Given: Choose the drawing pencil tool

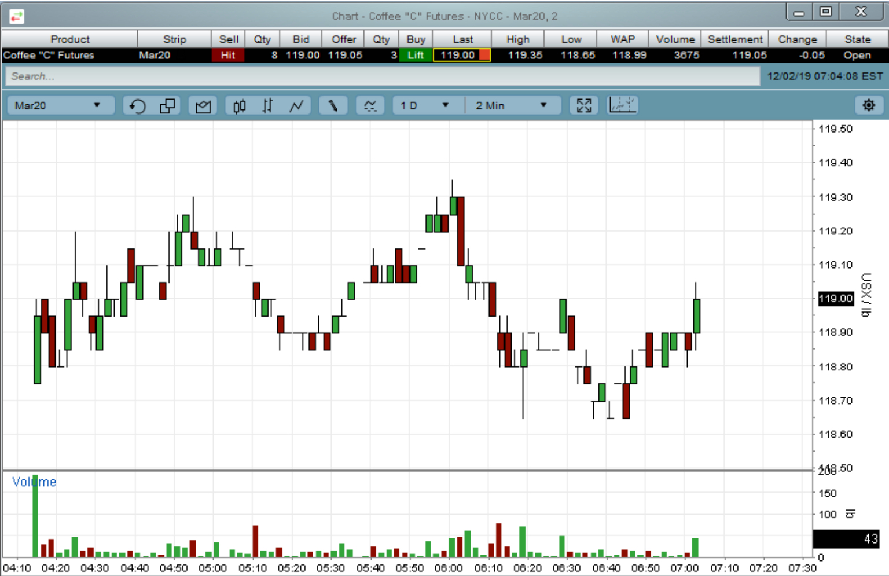Looking at the screenshot, I should point(333,106).
